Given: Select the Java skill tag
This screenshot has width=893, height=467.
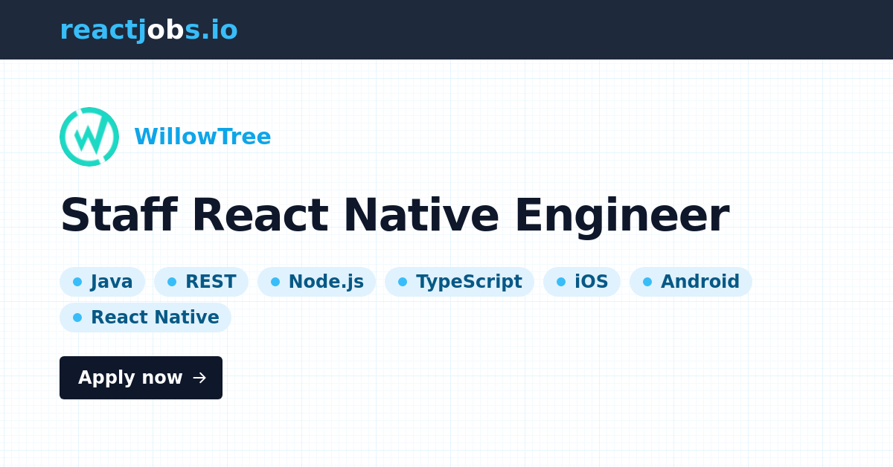Looking at the screenshot, I should pyautogui.click(x=102, y=282).
